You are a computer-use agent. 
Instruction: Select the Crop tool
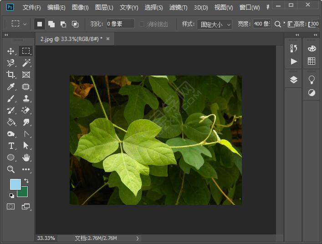click(11, 75)
